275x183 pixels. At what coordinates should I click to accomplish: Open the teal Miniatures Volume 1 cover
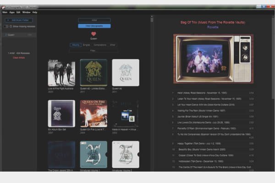click(x=93, y=155)
